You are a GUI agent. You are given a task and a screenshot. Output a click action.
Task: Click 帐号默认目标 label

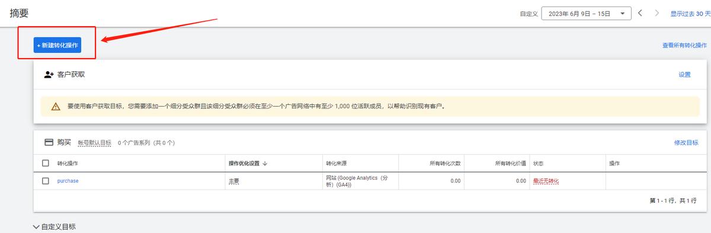tap(94, 143)
